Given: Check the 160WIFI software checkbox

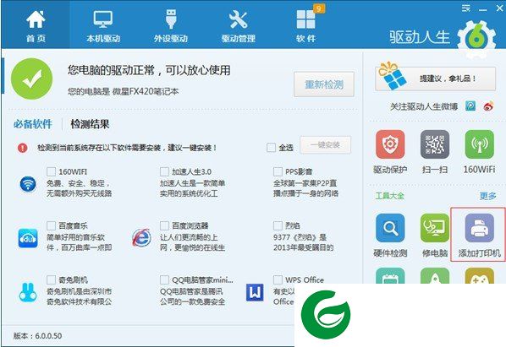Looking at the screenshot, I should pyautogui.click(x=51, y=171).
